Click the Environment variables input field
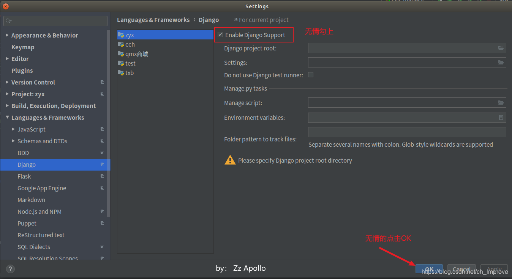This screenshot has width=512, height=279. 407,118
